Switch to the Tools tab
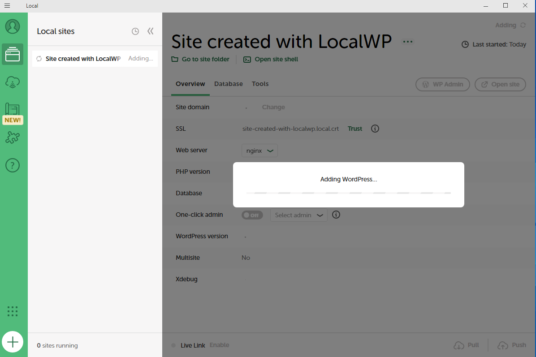536x357 pixels. point(260,84)
